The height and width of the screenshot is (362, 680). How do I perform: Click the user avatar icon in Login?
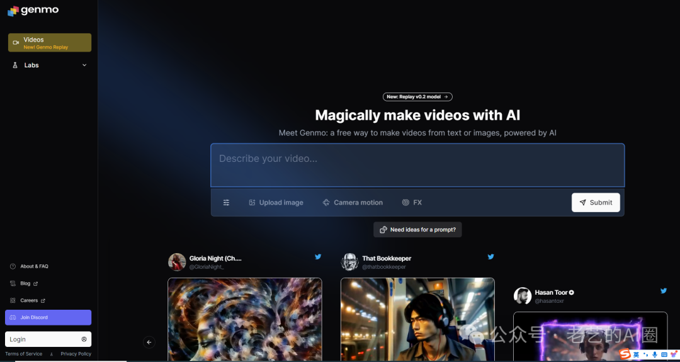point(84,339)
